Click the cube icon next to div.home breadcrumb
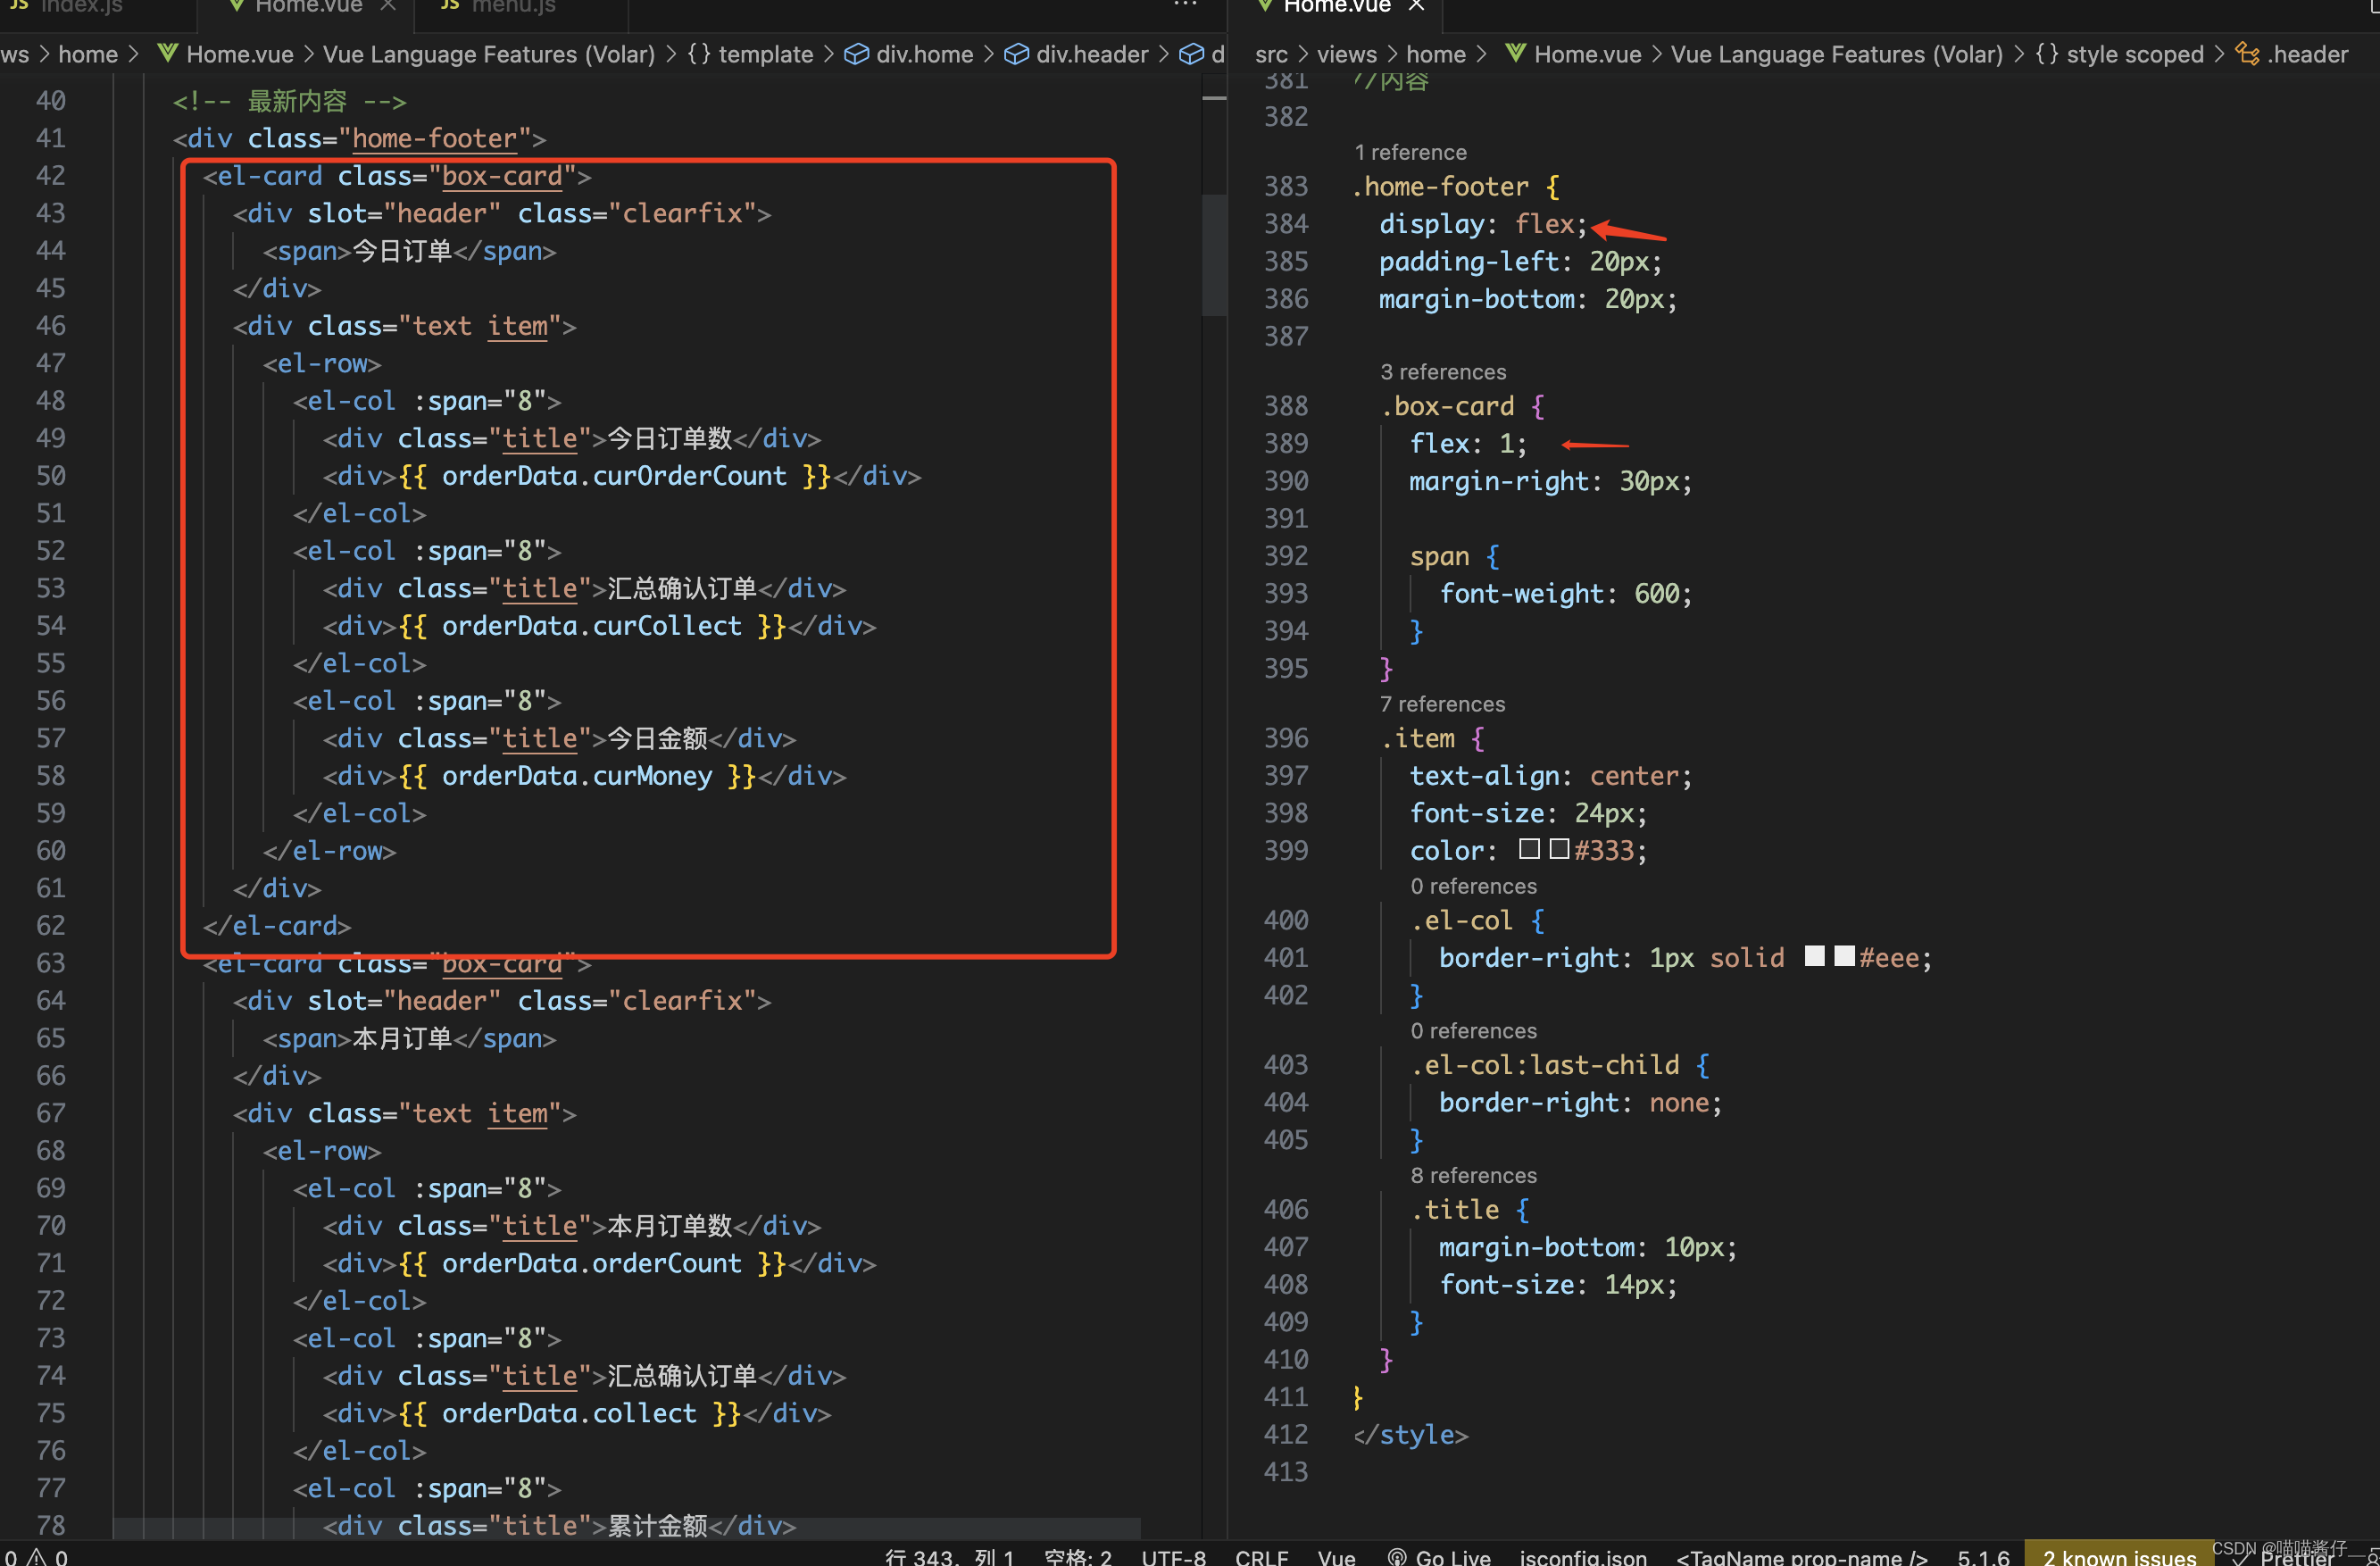Image resolution: width=2380 pixels, height=1566 pixels. click(856, 54)
